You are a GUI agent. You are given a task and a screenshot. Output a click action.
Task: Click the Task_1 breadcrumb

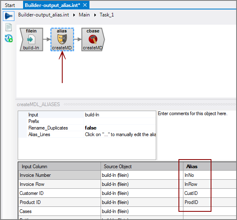click(107, 15)
